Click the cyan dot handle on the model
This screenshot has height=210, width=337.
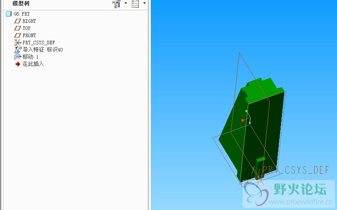(x=250, y=123)
